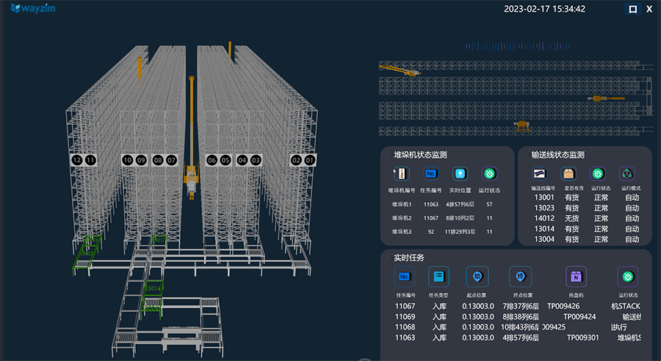Image resolution: width=661 pixels, height=361 pixels.
Task: Click pallet code TP009424
Action: point(579,317)
